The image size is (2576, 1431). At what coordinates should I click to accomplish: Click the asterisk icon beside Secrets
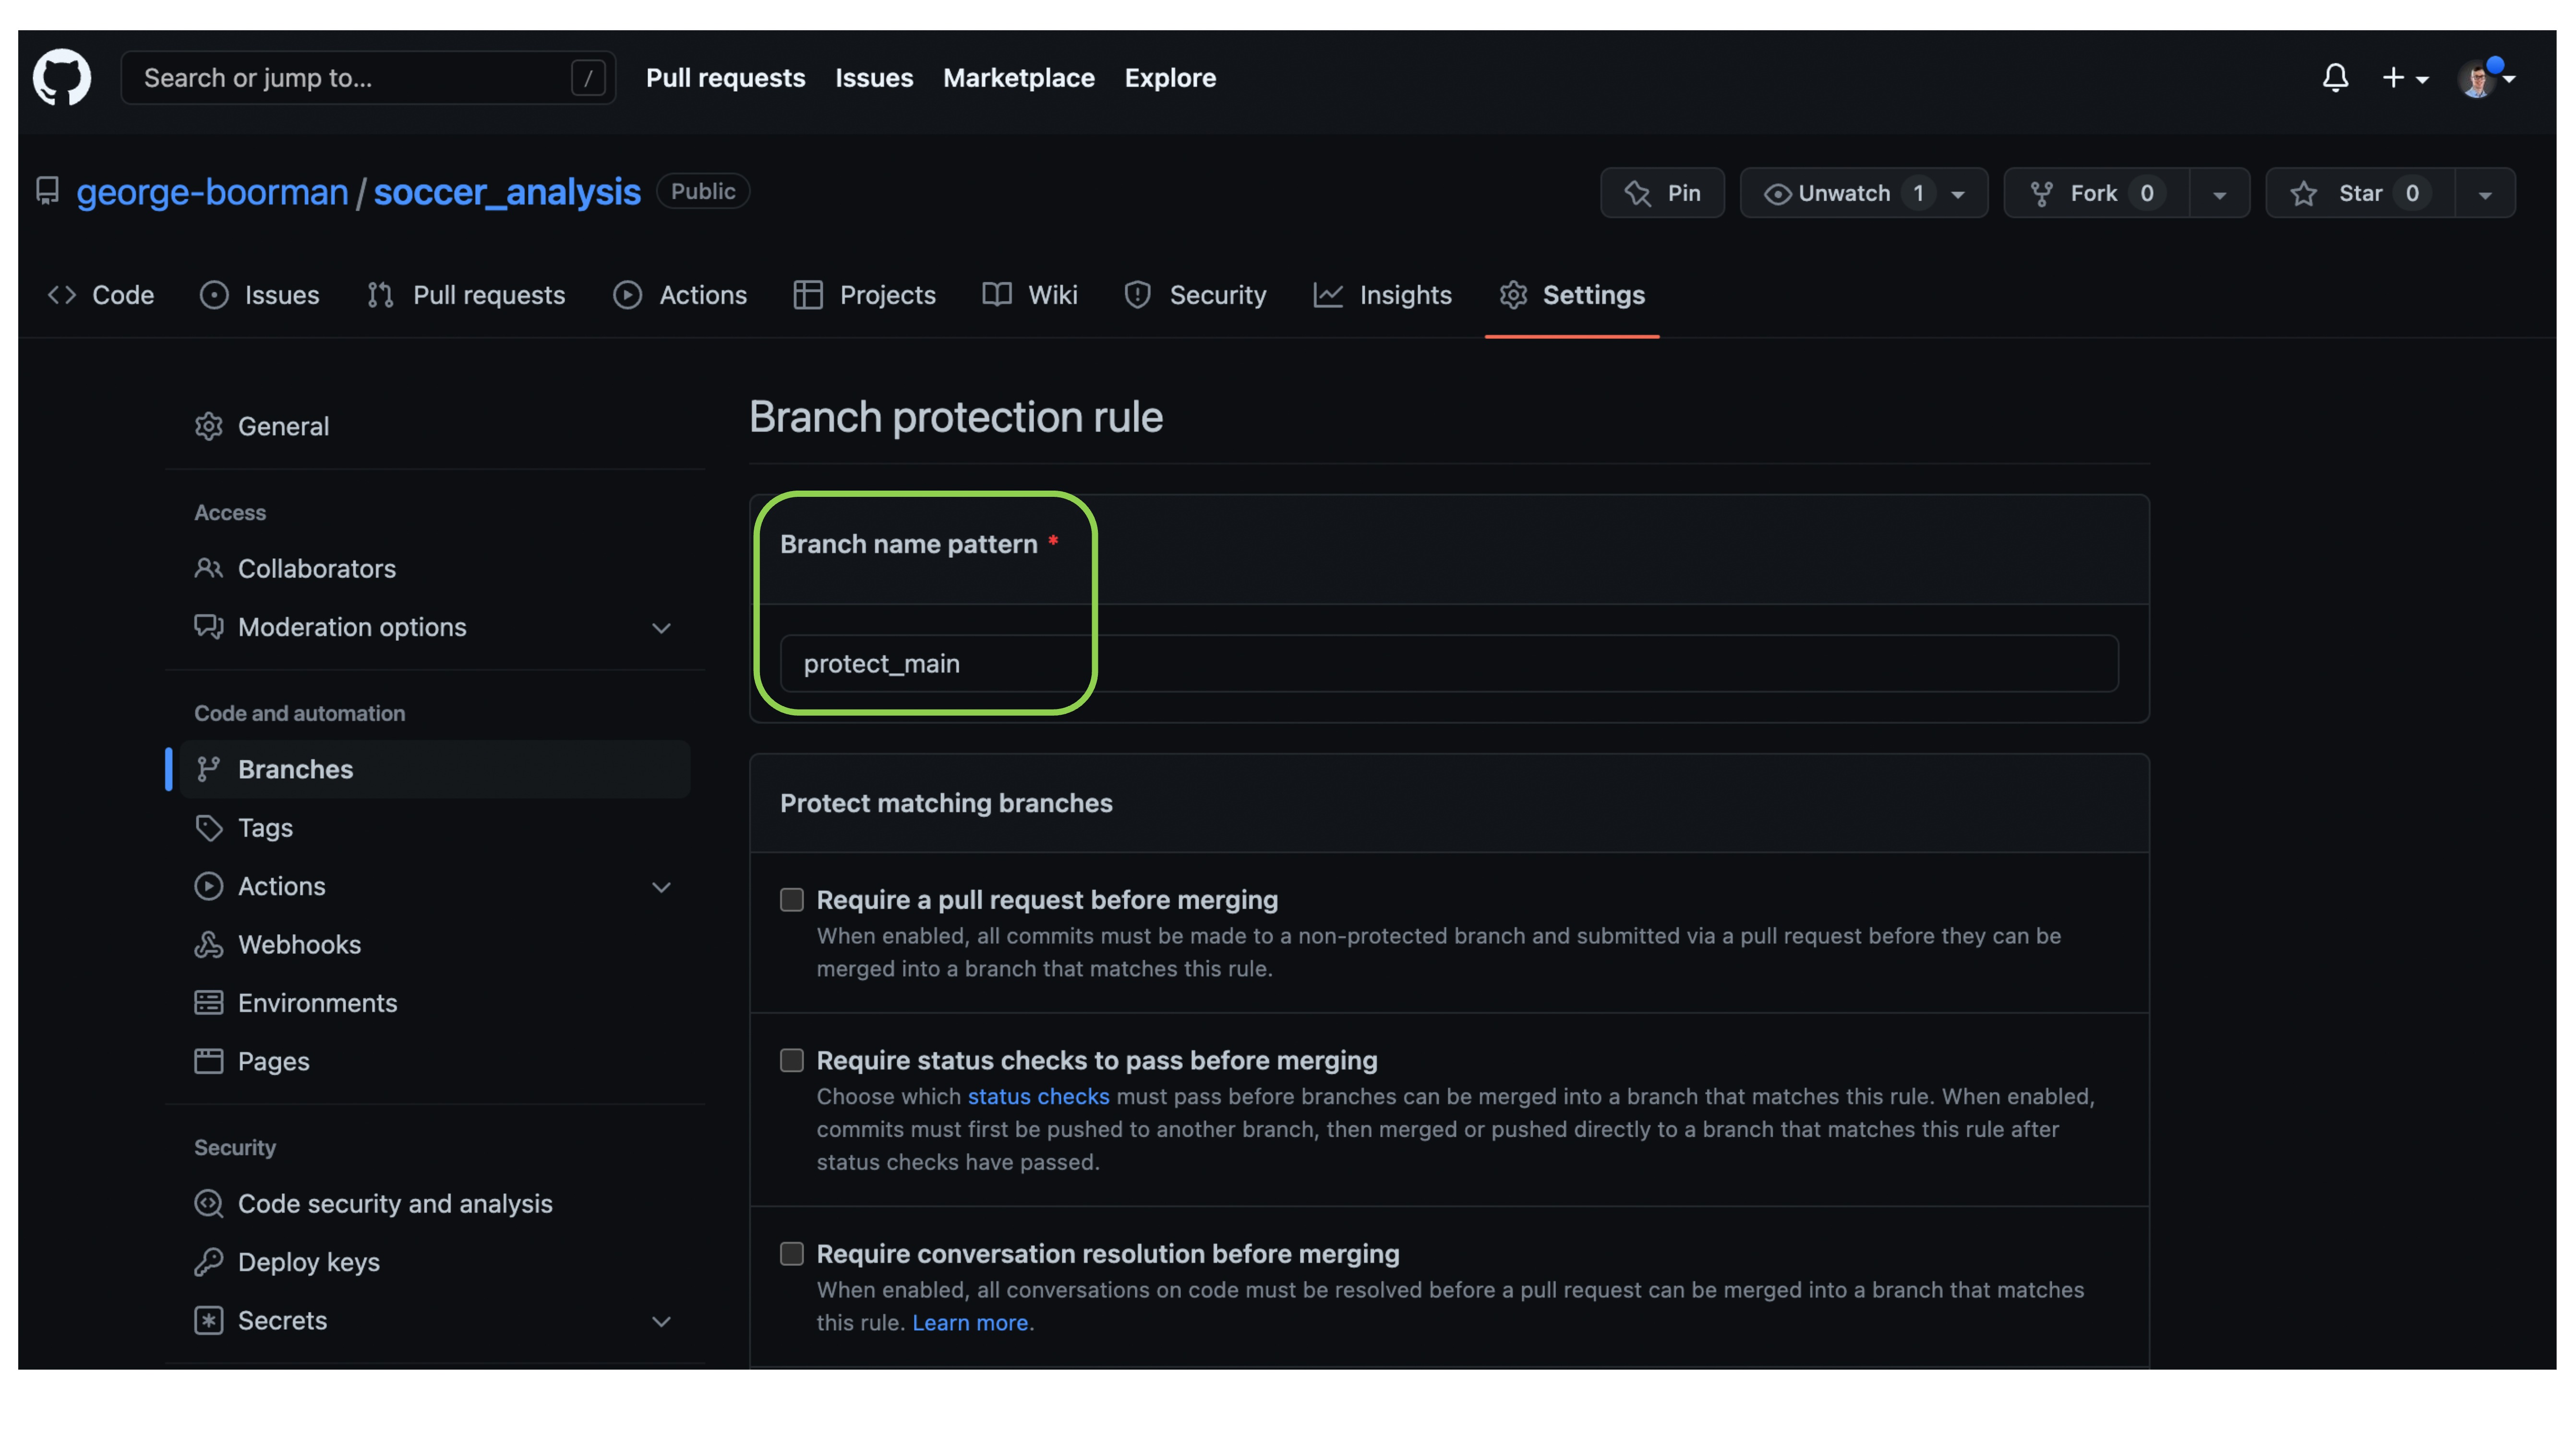[x=208, y=1320]
